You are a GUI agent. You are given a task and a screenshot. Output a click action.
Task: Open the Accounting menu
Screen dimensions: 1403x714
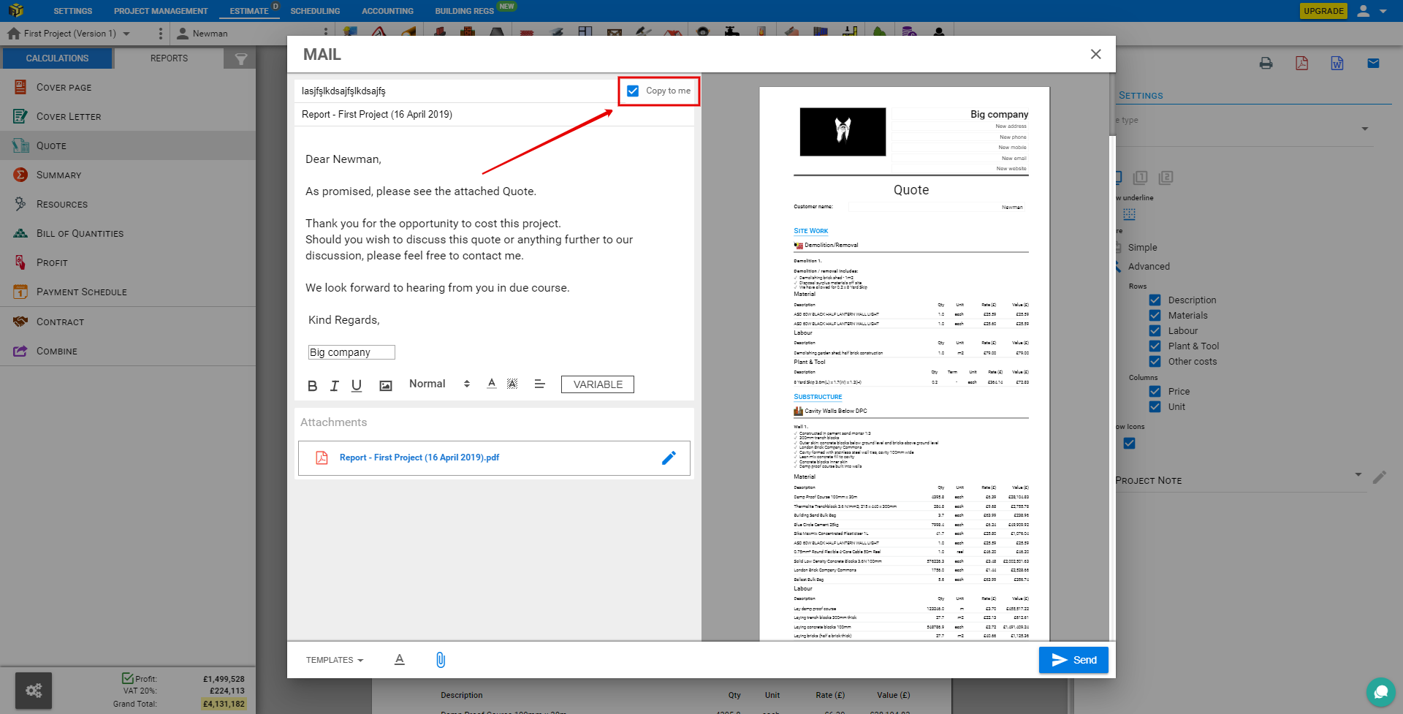click(x=387, y=11)
